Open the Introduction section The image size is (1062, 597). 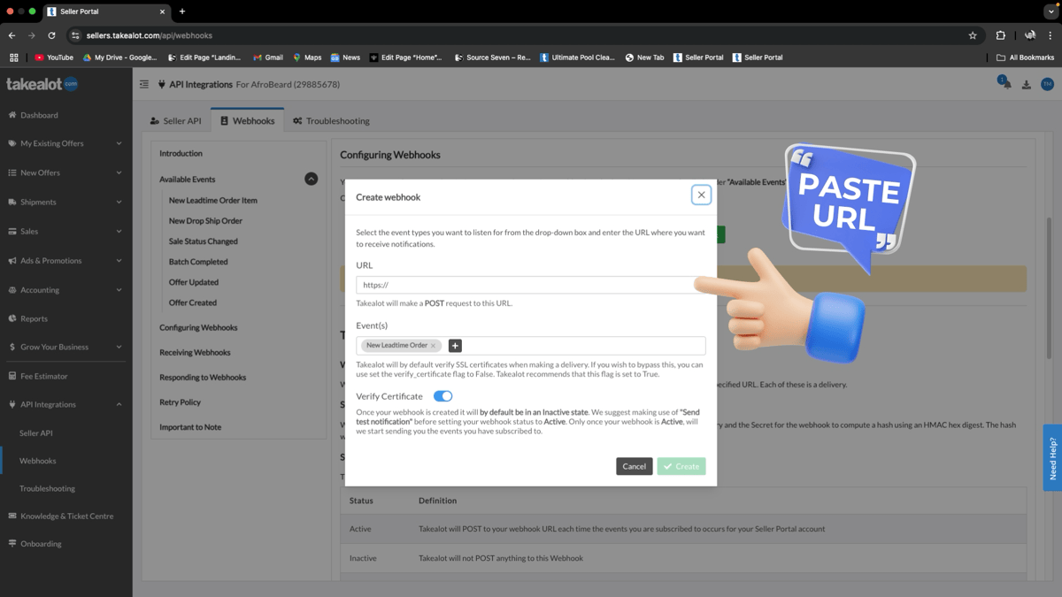point(181,153)
